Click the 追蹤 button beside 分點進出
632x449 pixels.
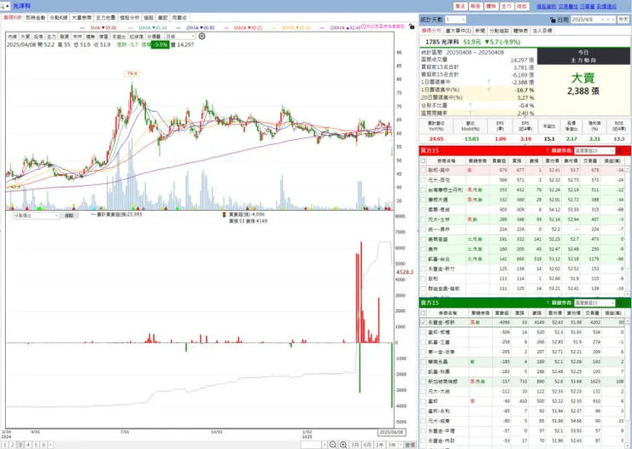click(x=69, y=216)
